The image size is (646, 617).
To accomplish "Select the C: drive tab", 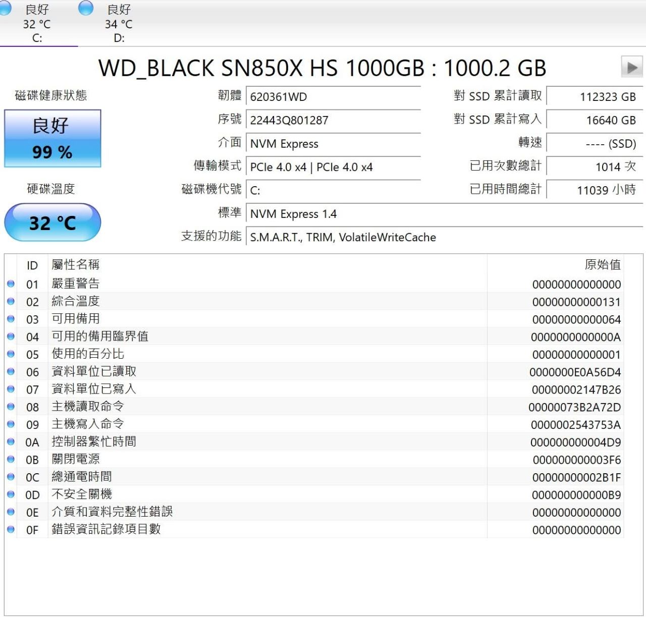I will pos(36,24).
